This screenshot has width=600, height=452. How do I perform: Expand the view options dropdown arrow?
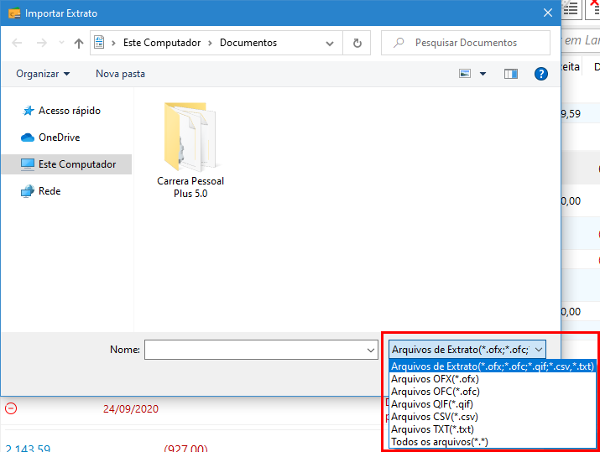pos(483,74)
